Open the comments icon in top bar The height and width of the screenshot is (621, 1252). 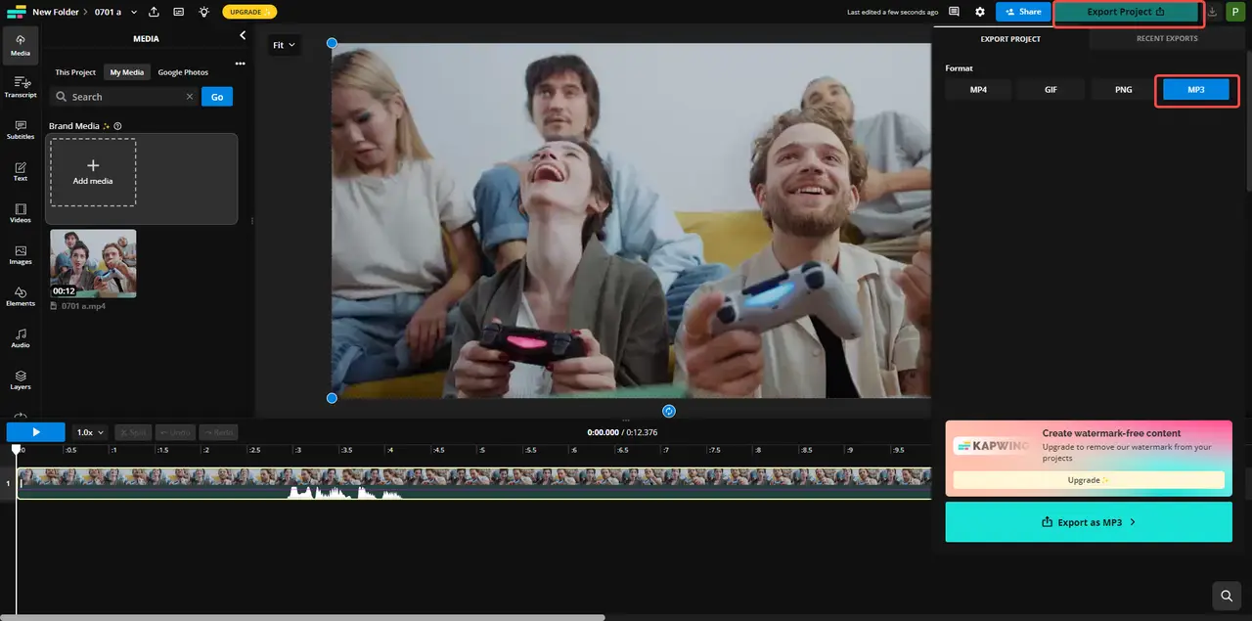click(954, 12)
